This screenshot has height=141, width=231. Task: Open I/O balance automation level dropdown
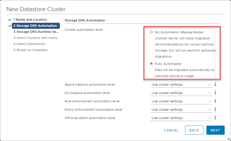pyautogui.click(x=181, y=93)
